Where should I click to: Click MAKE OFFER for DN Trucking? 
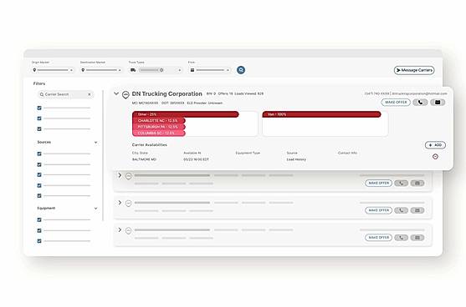396,103
